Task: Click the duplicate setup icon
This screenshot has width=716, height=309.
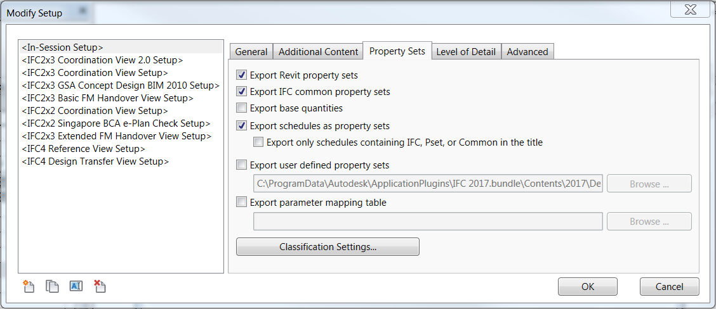Action: pos(52,286)
